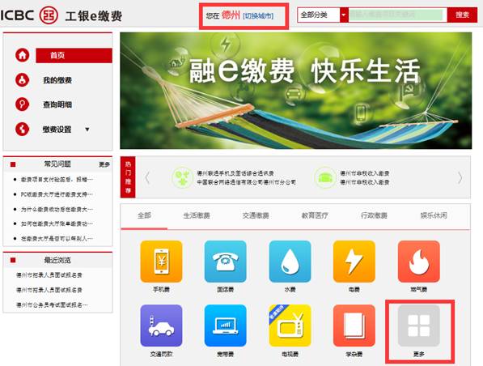Click the 电视费 television icon
483x366 pixels.
(290, 326)
